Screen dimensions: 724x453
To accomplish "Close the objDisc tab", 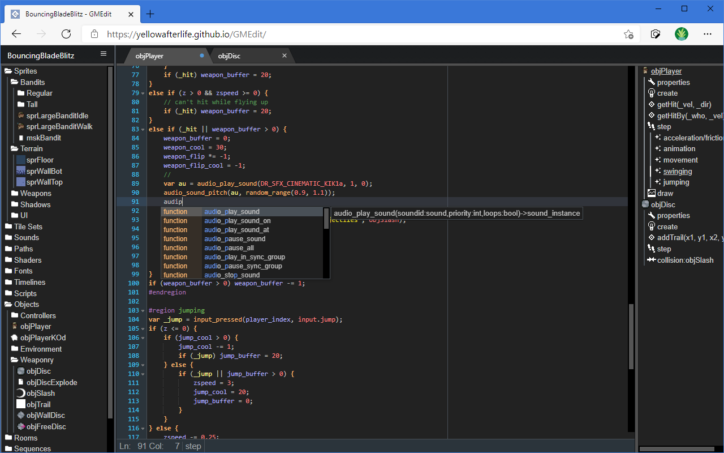I will click(285, 55).
